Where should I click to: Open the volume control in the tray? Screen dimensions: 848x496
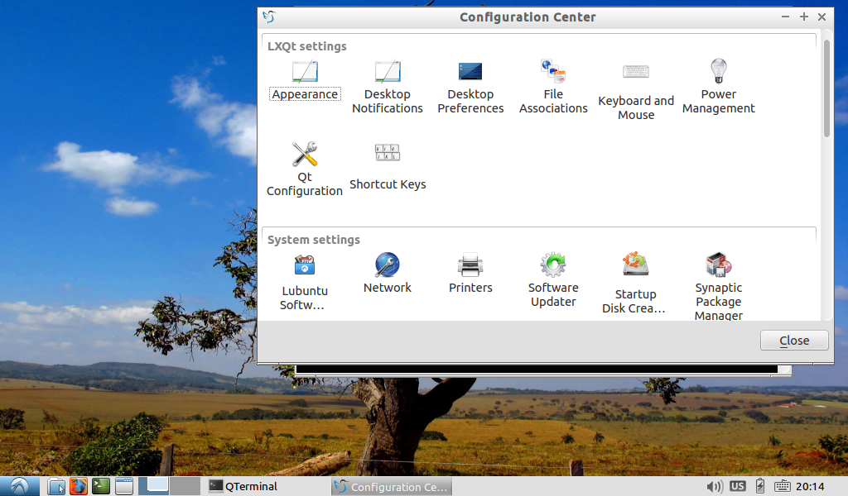click(x=715, y=486)
